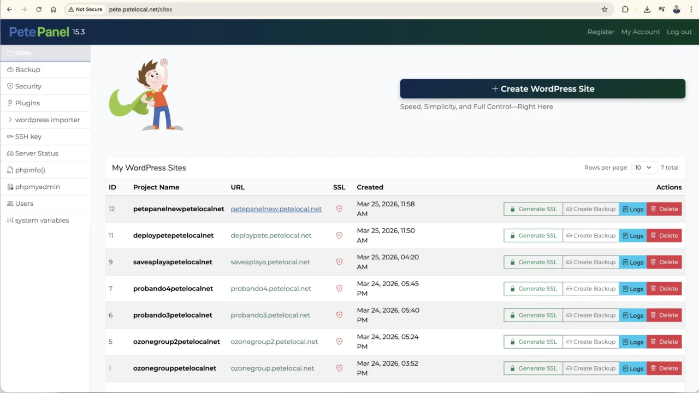Open Backup in the sidebar

45,69
